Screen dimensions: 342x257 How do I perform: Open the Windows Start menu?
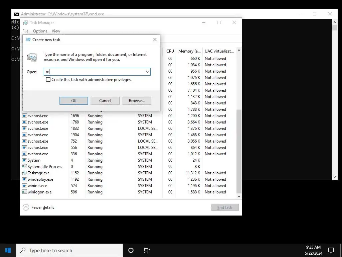(8, 250)
